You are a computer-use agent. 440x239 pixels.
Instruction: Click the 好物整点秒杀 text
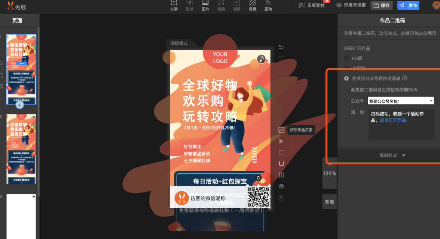coord(197,154)
